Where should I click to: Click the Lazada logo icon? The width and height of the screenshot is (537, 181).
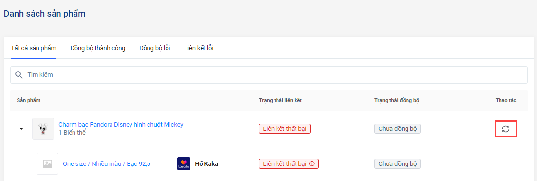[x=184, y=163]
